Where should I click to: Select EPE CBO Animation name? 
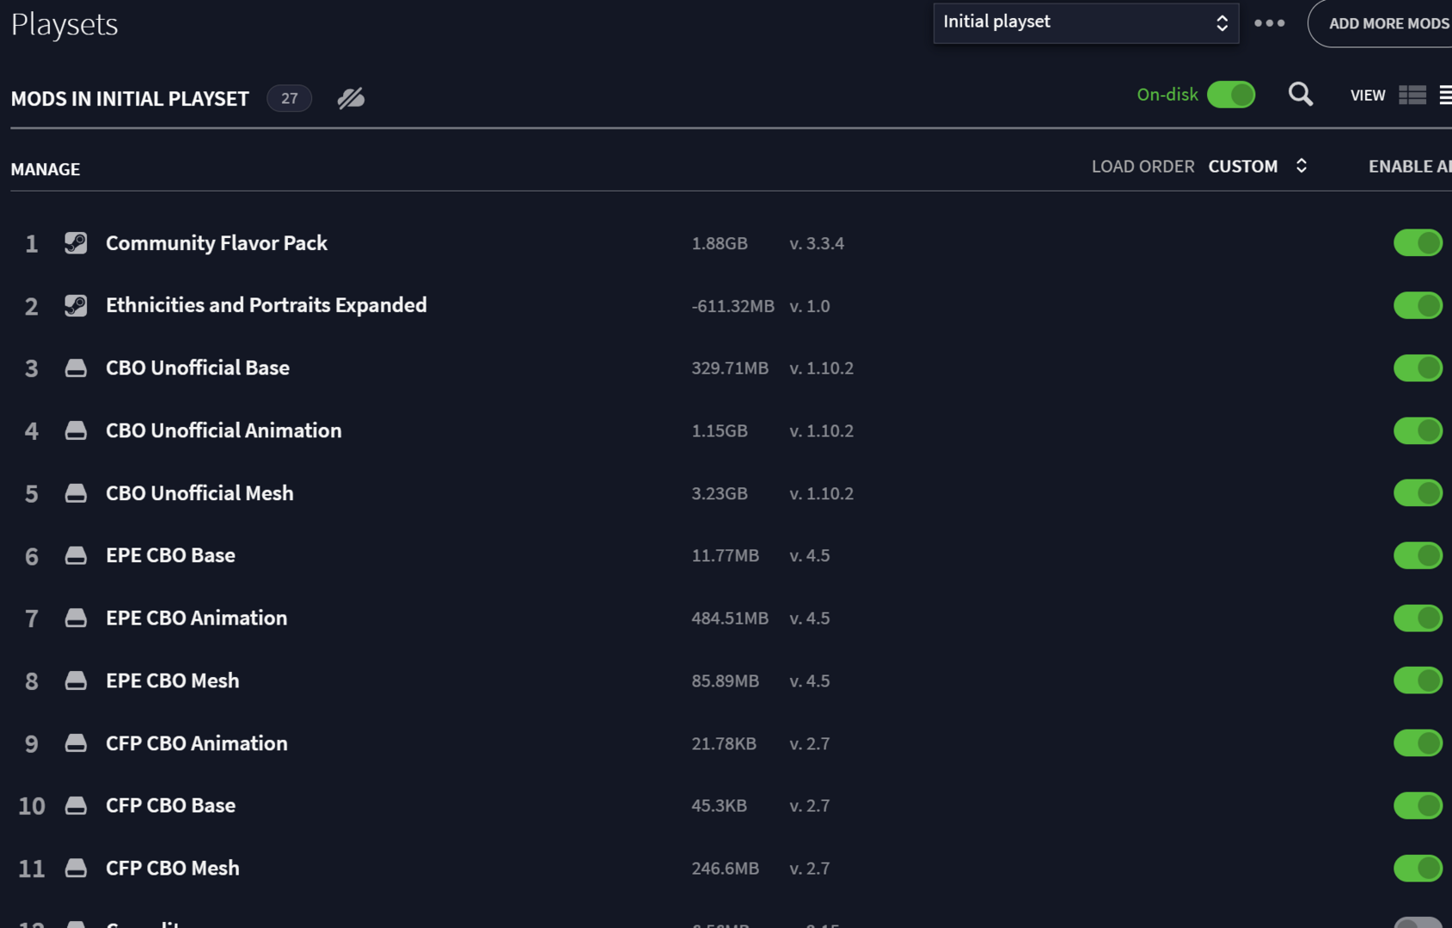[x=196, y=618]
